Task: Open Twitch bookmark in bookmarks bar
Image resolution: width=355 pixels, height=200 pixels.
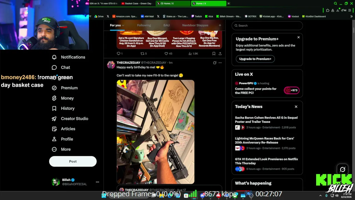Action: coord(196,16)
